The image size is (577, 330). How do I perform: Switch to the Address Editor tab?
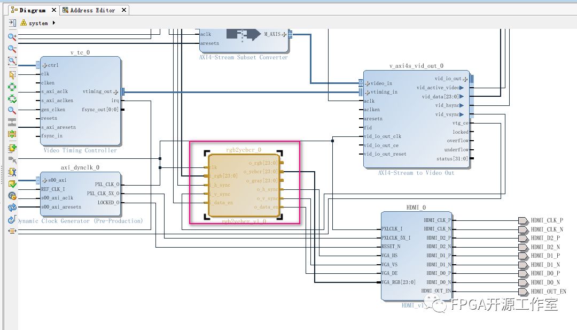92,10
